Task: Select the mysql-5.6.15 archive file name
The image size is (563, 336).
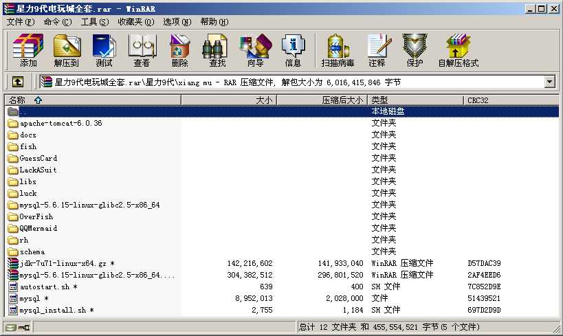Action: pos(97,276)
